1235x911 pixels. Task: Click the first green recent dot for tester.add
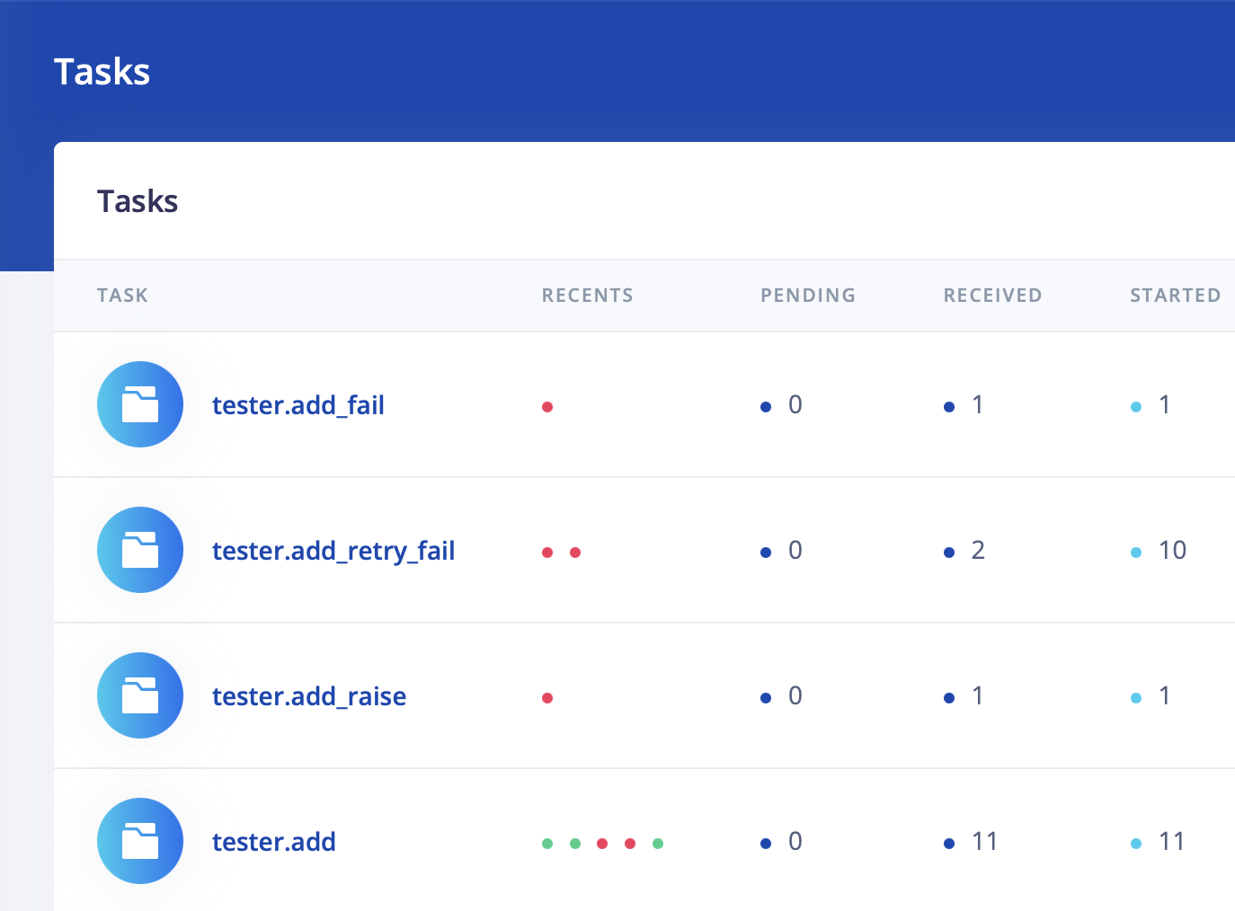(x=547, y=844)
